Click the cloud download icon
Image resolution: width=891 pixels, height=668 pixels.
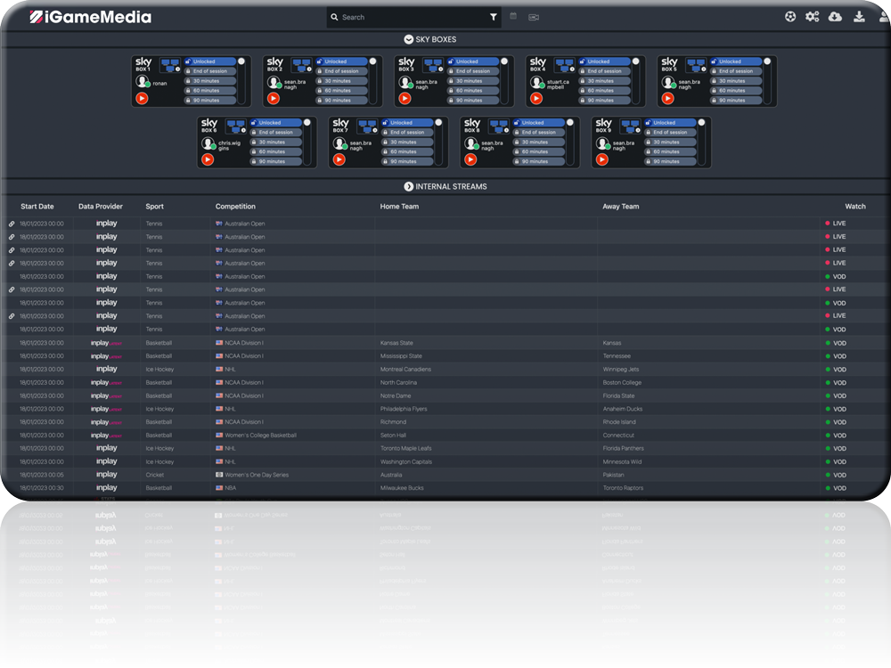[x=835, y=16]
